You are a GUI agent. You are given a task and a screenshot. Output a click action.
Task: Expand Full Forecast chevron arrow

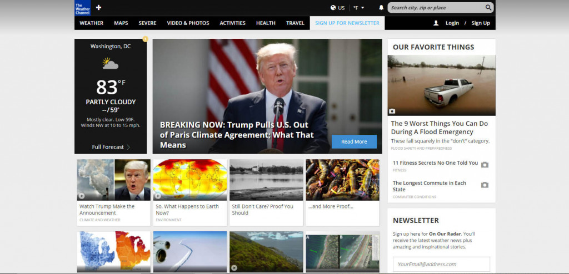tap(128, 147)
